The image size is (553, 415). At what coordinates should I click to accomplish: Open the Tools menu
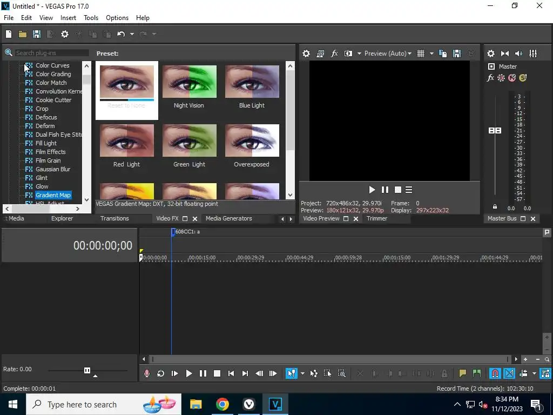91,18
